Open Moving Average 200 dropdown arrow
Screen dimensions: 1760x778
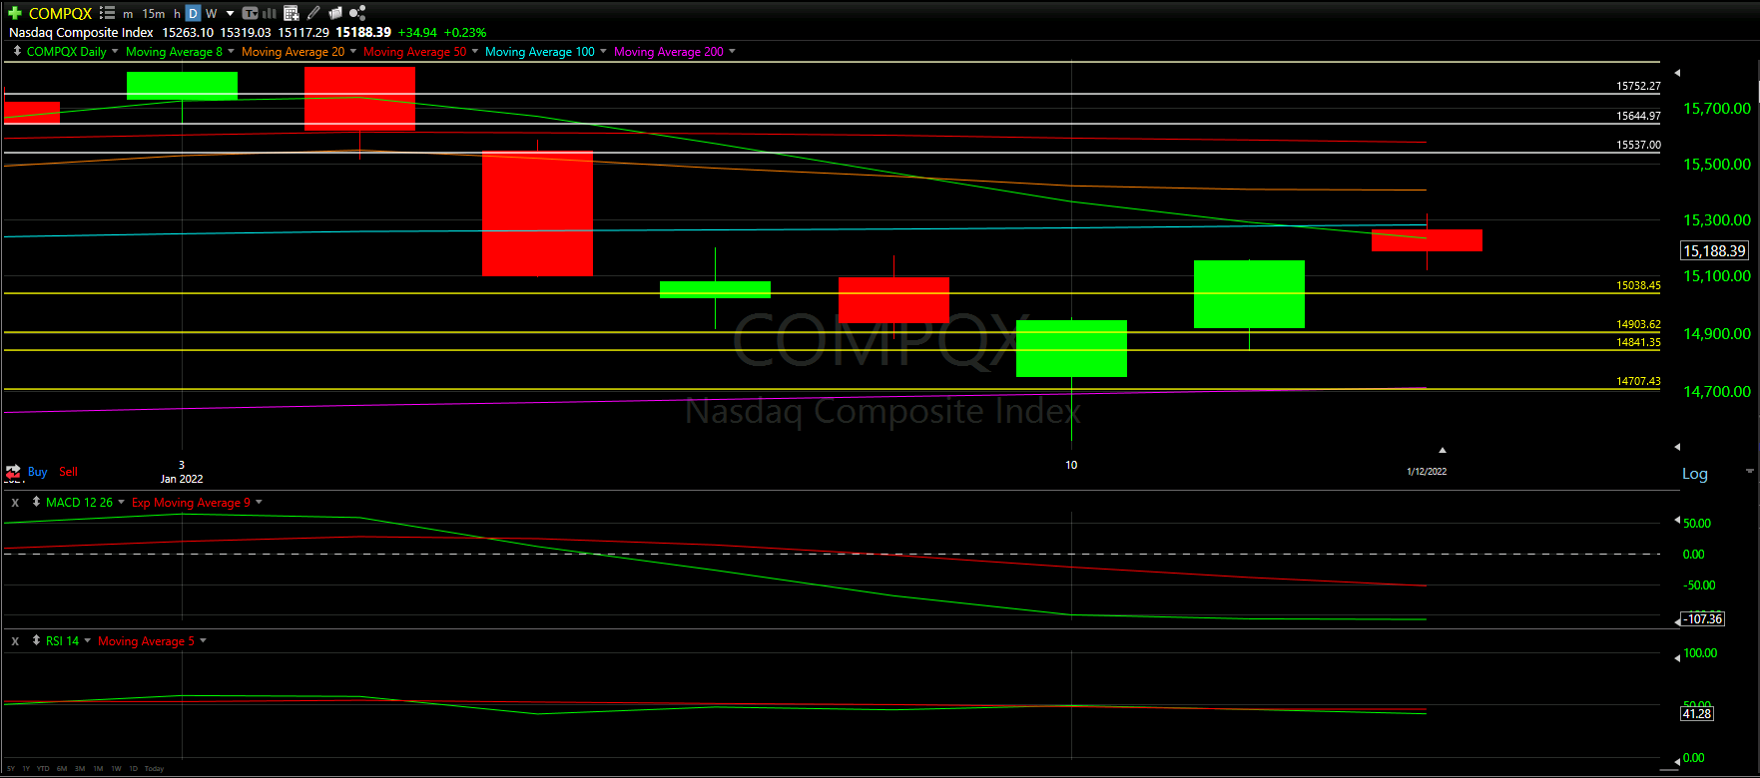click(732, 51)
